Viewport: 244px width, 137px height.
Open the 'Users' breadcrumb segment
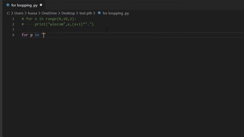(19, 13)
